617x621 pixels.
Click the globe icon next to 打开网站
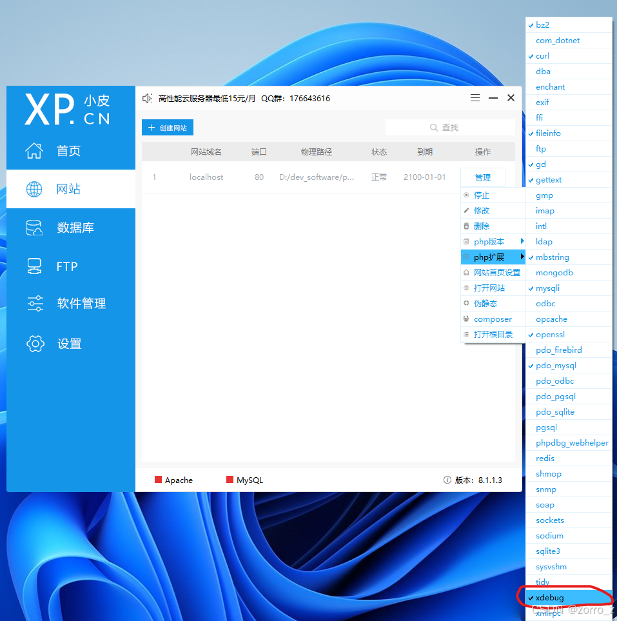[x=467, y=288]
